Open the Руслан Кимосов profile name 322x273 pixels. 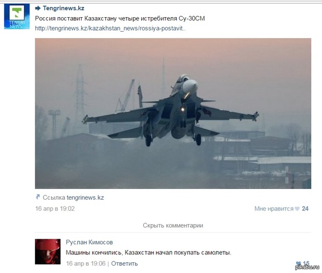coord(89,242)
